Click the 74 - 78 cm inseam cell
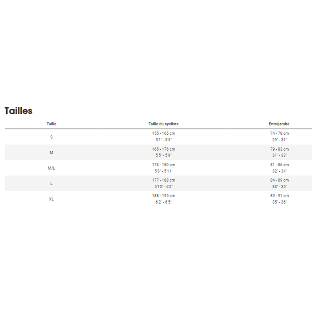The image size is (312, 312). tap(279, 133)
